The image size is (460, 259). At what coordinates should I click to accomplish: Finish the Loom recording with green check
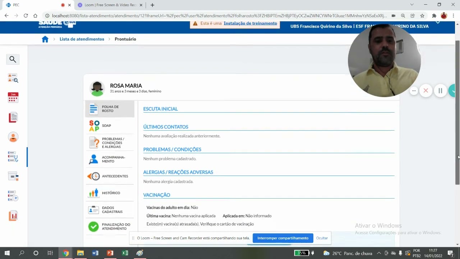453,91
